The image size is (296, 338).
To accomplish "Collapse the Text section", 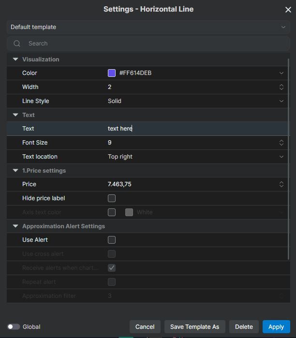I will click(x=15, y=115).
